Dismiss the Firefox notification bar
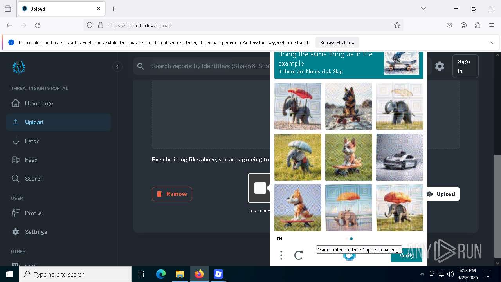Screen dimensions: 501x282 pyautogui.click(x=491, y=42)
